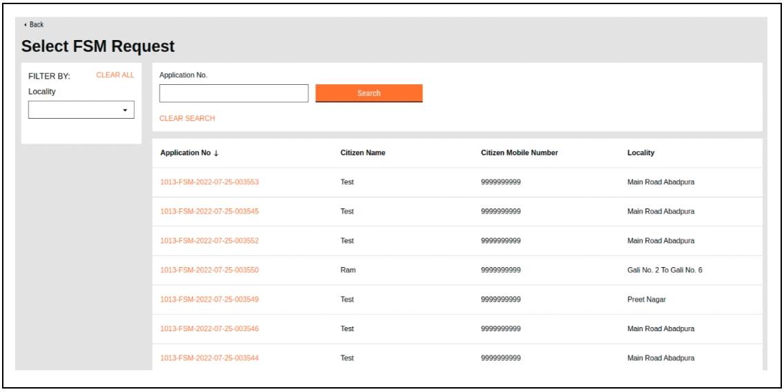Open application 1013-FSM-2022-07-25-003546
Viewport: 784px width, 392px height.
209,329
